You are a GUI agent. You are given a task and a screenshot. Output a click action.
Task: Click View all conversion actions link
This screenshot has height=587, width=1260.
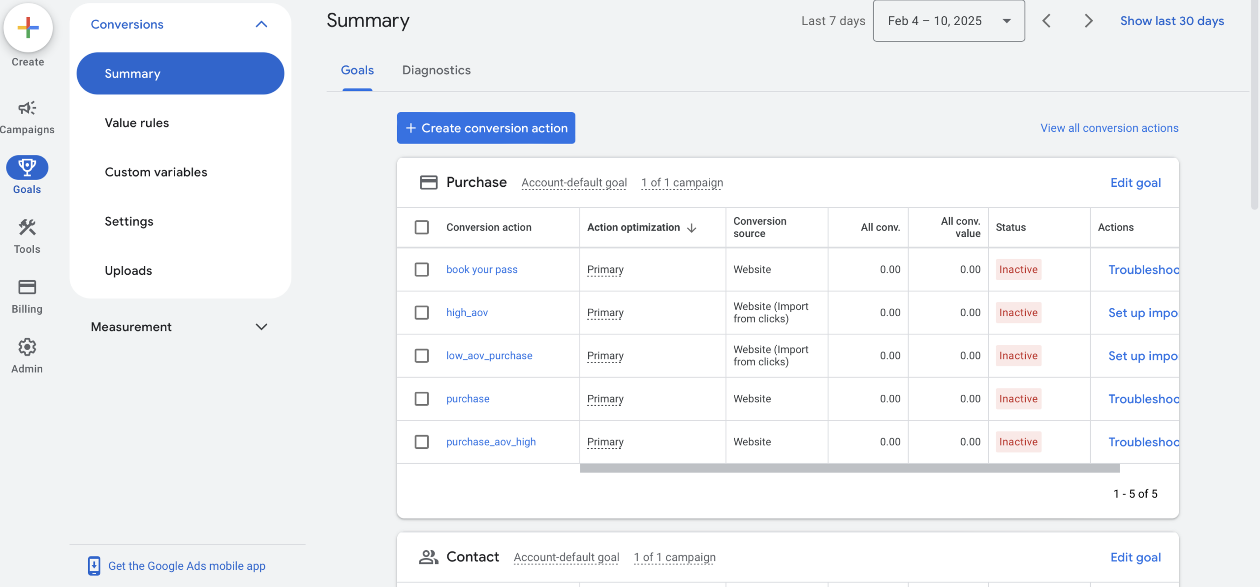pyautogui.click(x=1109, y=127)
